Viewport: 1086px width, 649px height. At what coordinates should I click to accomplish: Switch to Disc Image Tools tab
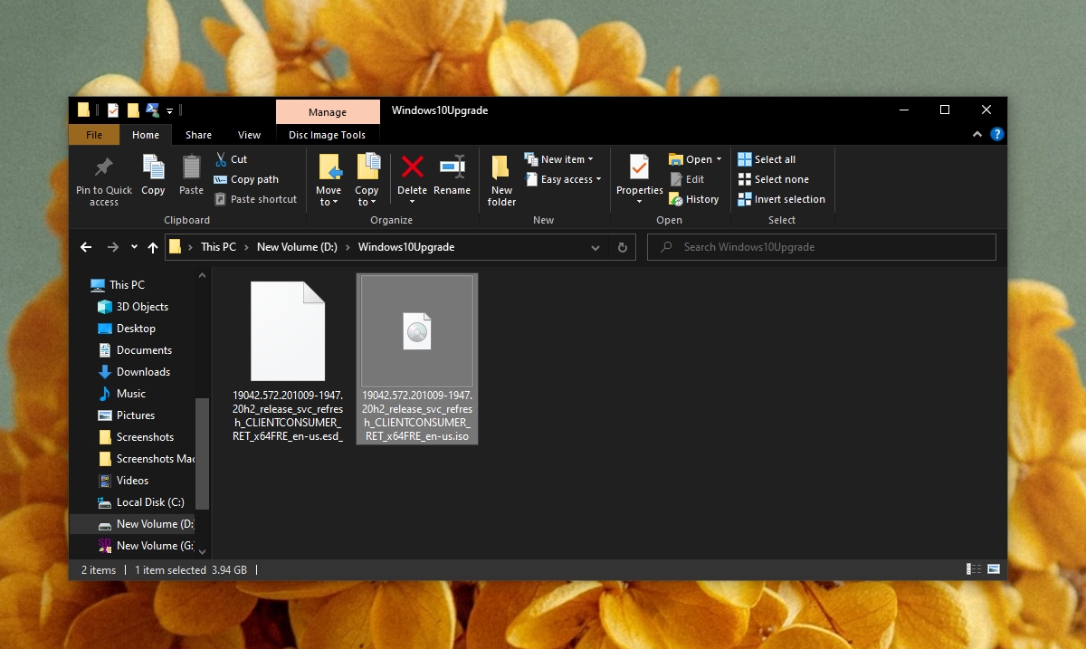(x=327, y=135)
